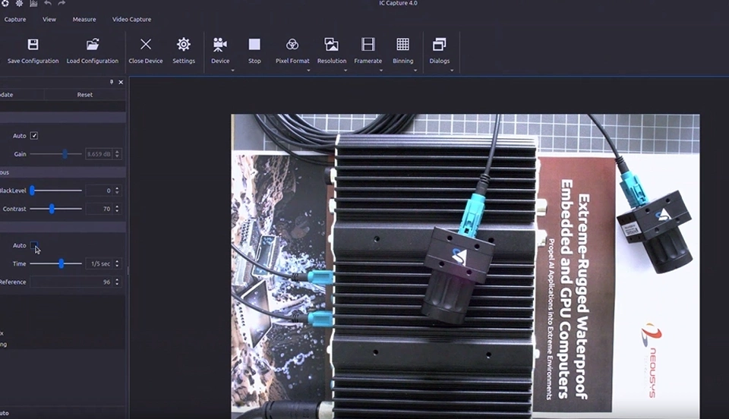The height and width of the screenshot is (419, 729).
Task: Click the Contrast slider handle
Action: click(52, 209)
